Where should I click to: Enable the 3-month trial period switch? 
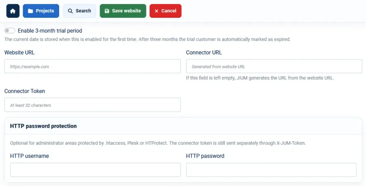[10, 31]
